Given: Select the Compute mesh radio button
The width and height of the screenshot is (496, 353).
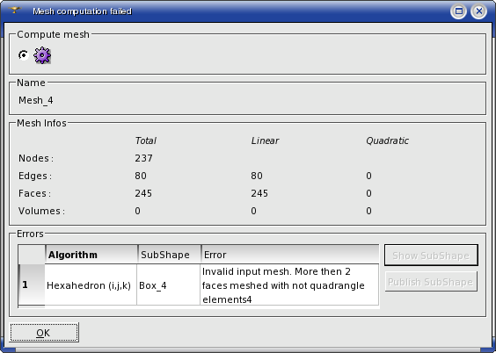Looking at the screenshot, I should point(24,55).
